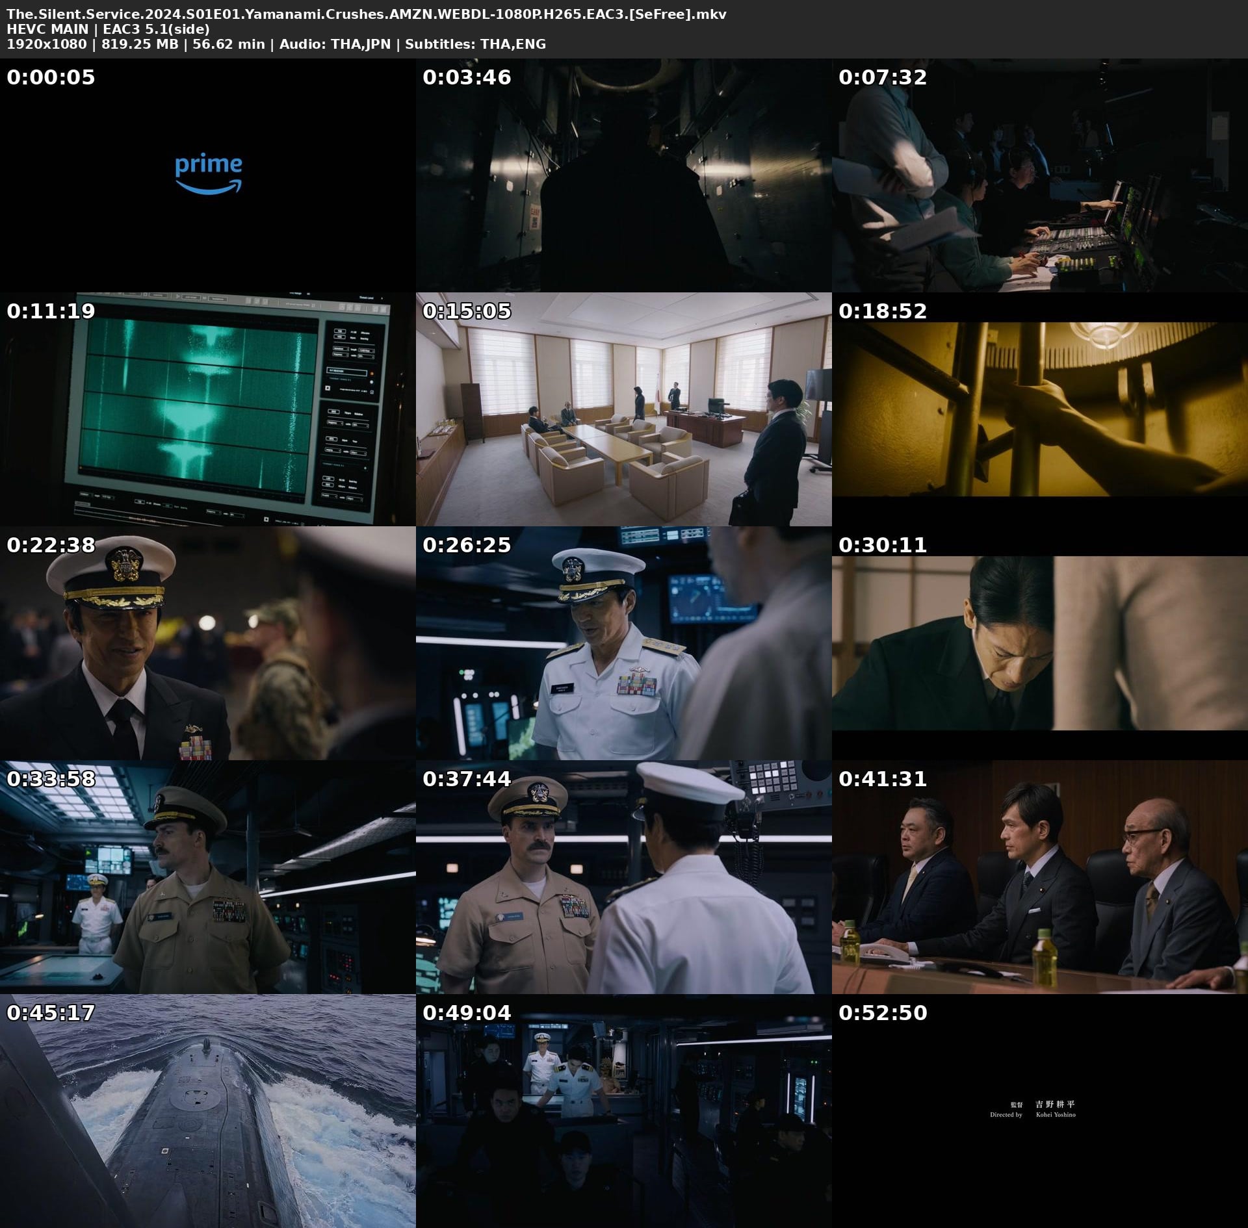
Task: Click the 0:52:50 timestamp label
Action: tap(882, 1013)
